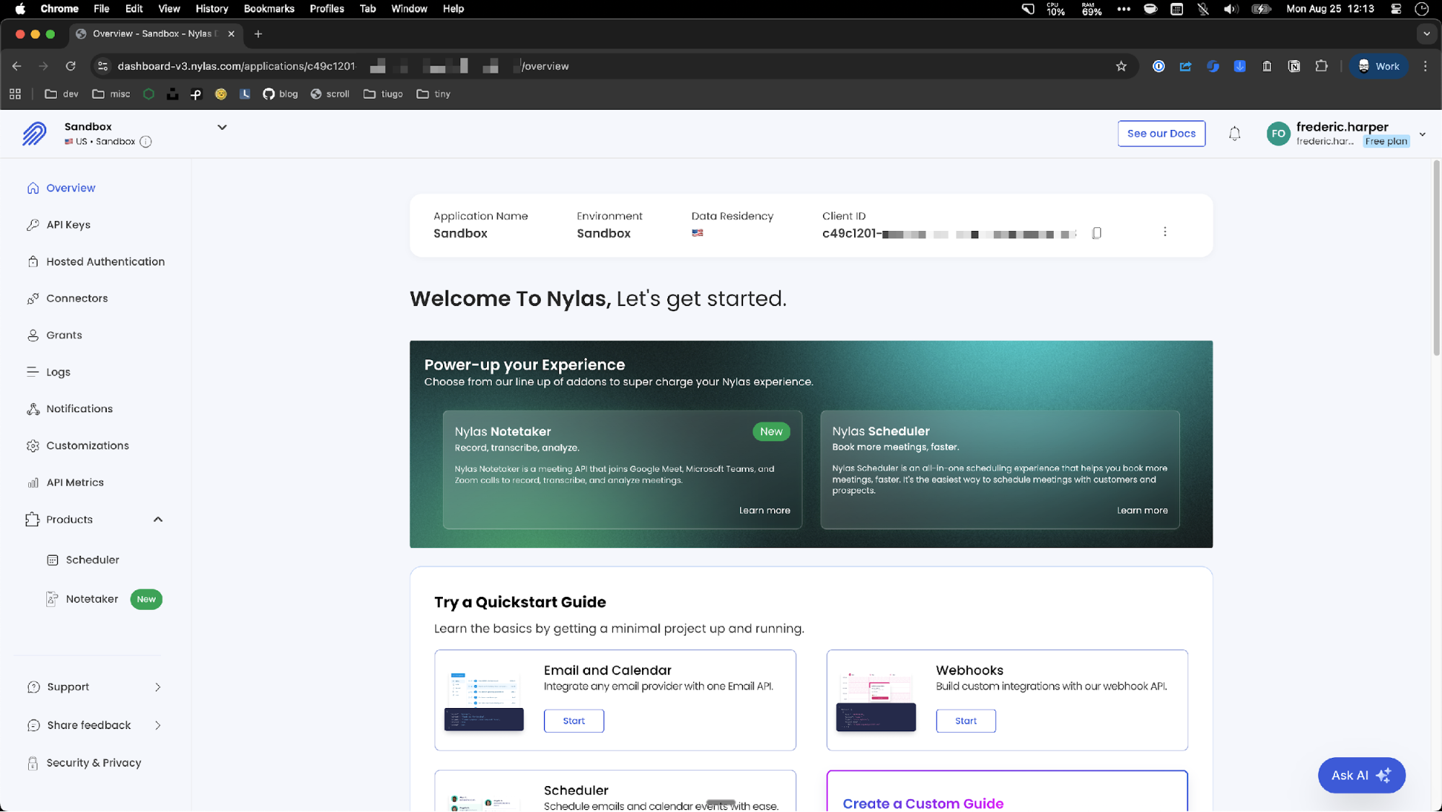Open the Apple menu
Screen dimensions: 1442x812
tap(20, 9)
